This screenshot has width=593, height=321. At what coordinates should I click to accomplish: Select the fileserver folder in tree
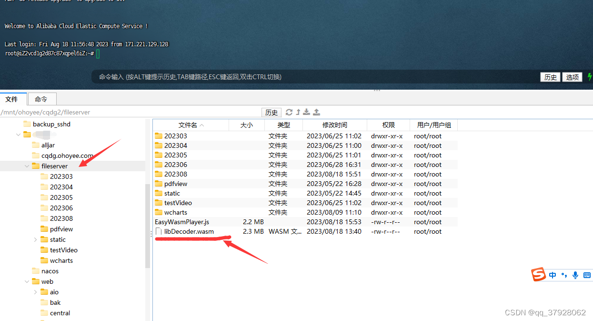coord(54,166)
